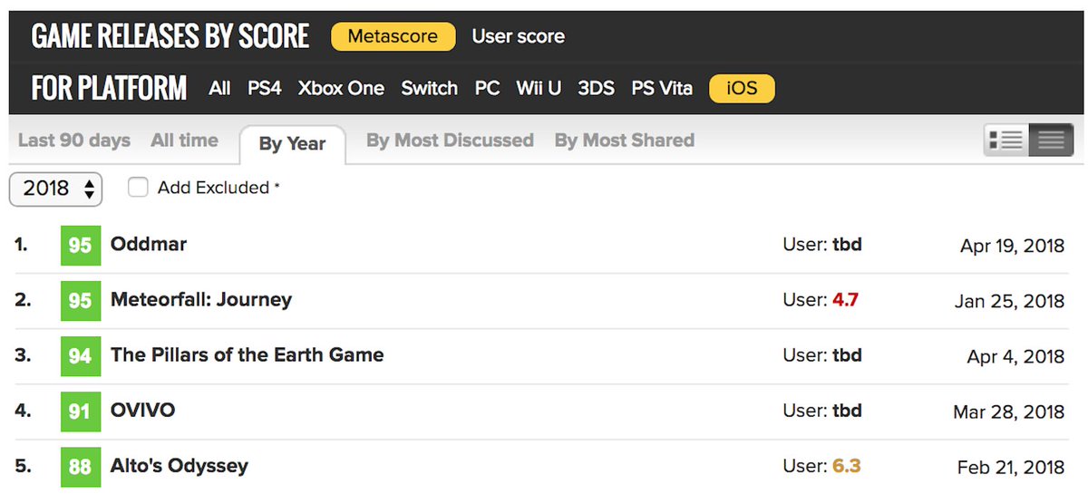Click Meteorfall: Journey's 95 Metascore badge
Viewport: 1088px width, 494px height.
click(80, 300)
